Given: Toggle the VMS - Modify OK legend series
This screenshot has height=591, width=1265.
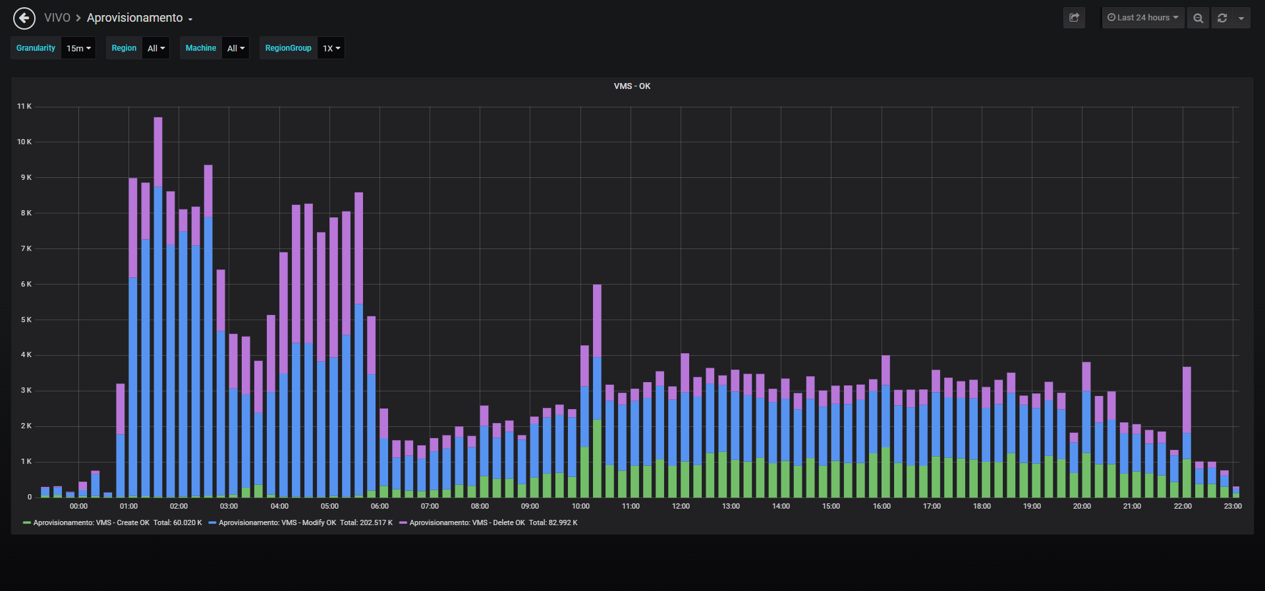Looking at the screenshot, I should pyautogui.click(x=277, y=523).
